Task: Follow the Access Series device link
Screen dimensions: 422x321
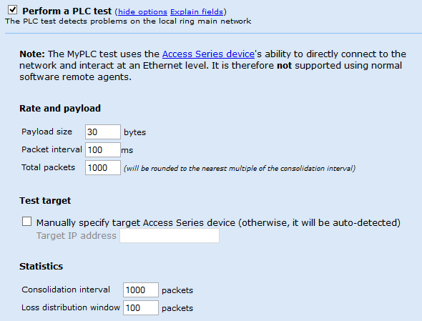Action: [208, 54]
